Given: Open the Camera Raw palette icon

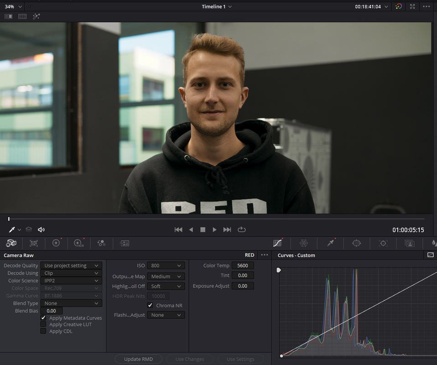Looking at the screenshot, I should (11, 243).
